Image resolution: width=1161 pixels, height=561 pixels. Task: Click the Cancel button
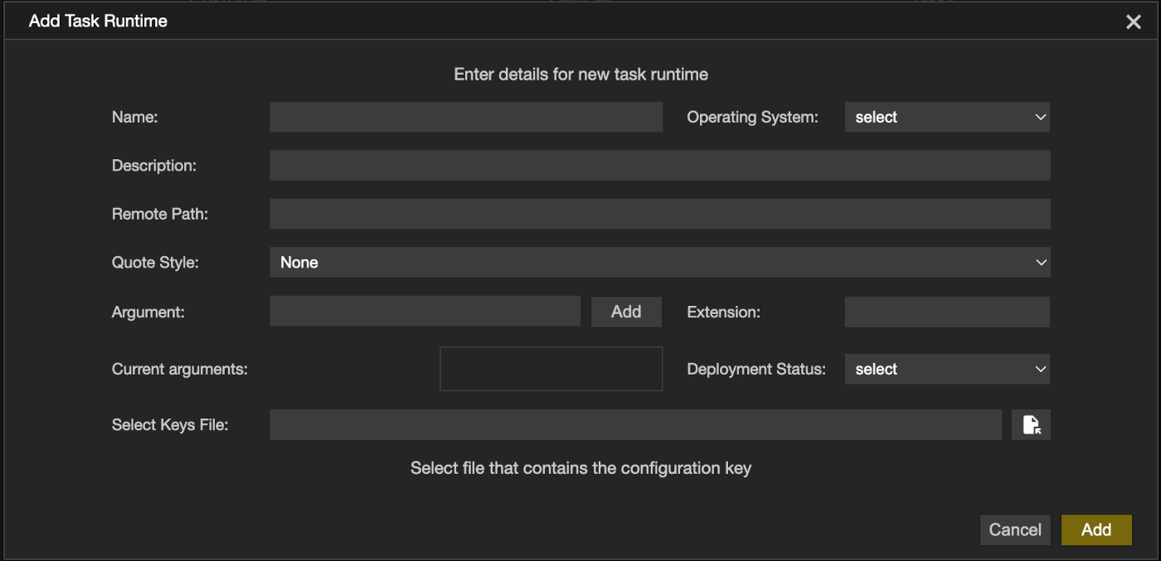pos(1015,530)
